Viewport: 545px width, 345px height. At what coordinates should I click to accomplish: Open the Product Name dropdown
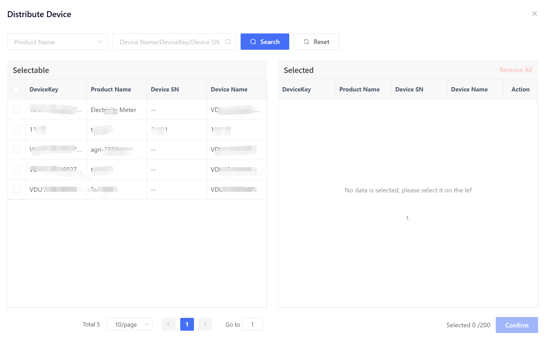tap(58, 42)
